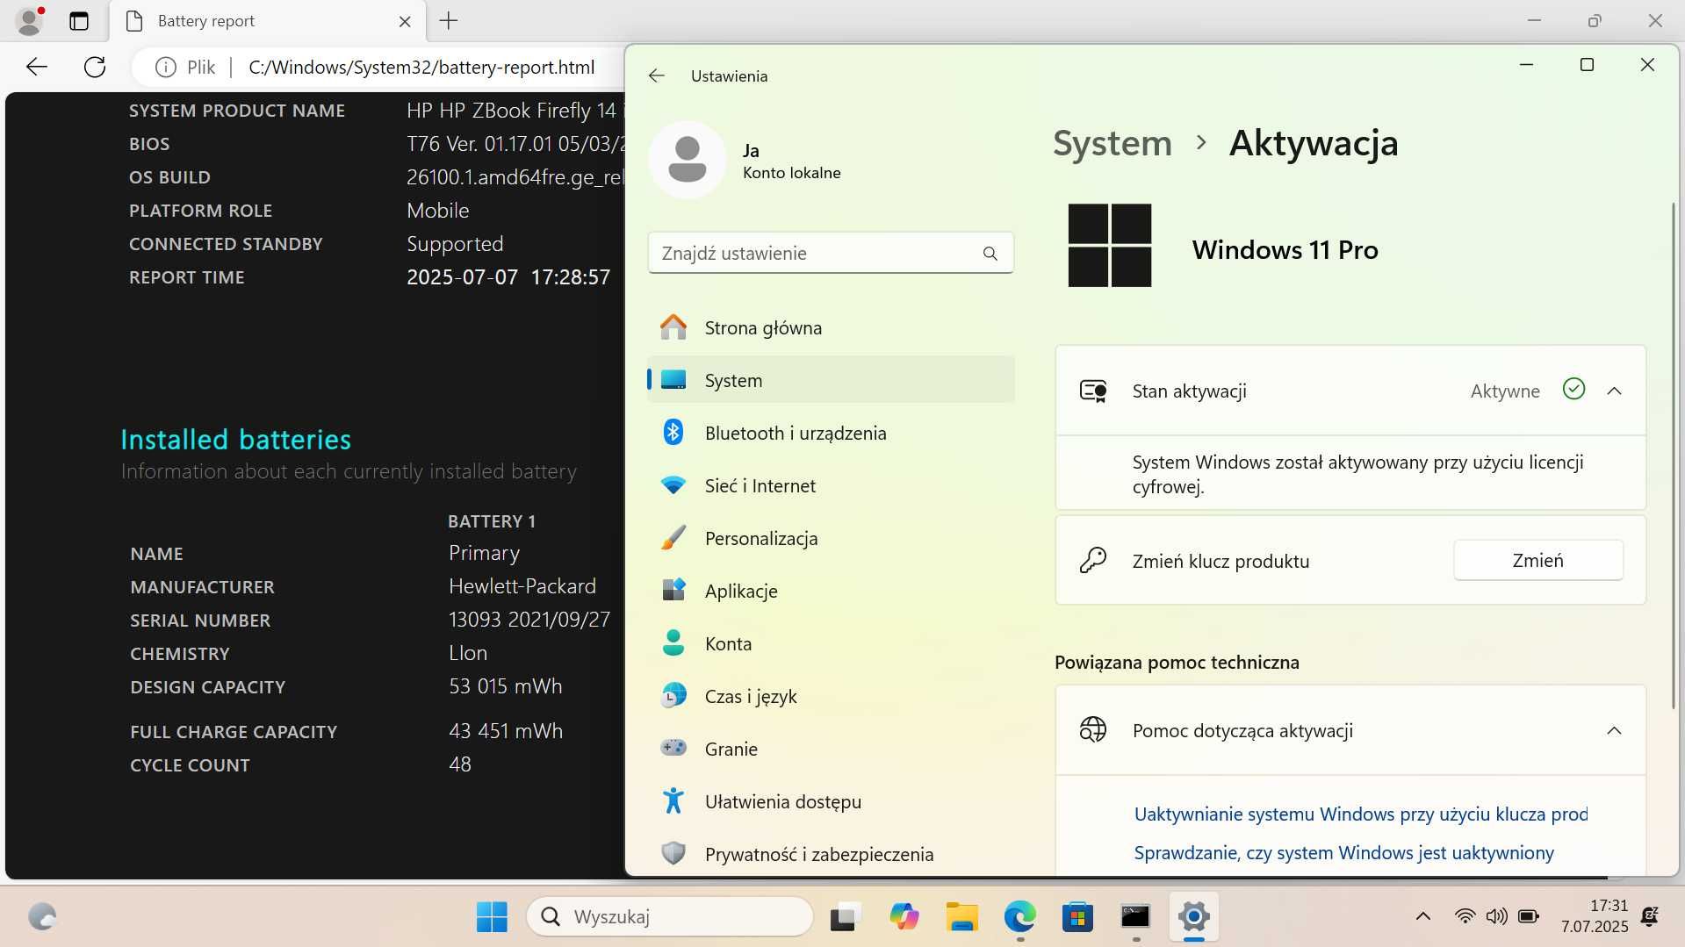Click the accessibility figure icon
This screenshot has height=947, width=1685.
point(673,800)
